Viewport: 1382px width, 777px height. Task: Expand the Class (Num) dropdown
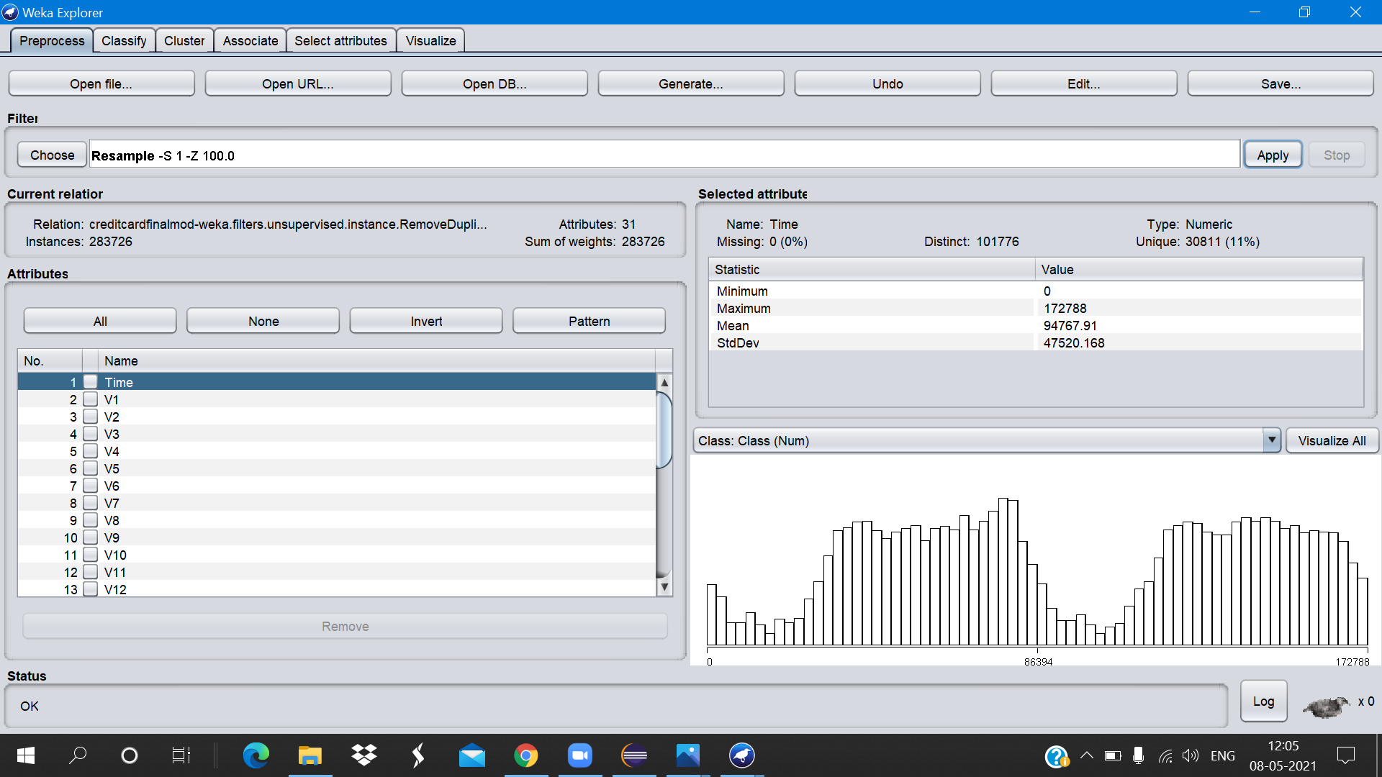[1271, 440]
